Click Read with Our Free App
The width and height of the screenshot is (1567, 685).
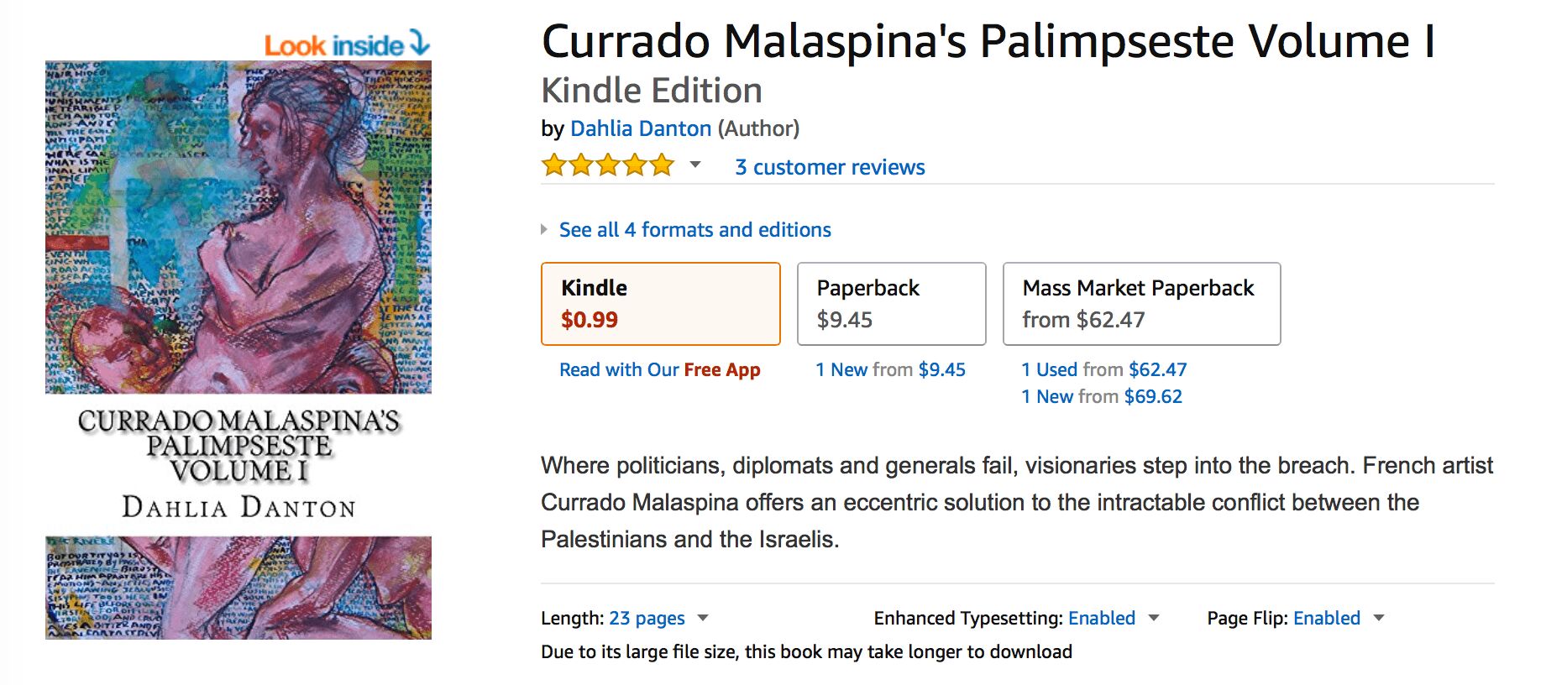click(x=659, y=370)
